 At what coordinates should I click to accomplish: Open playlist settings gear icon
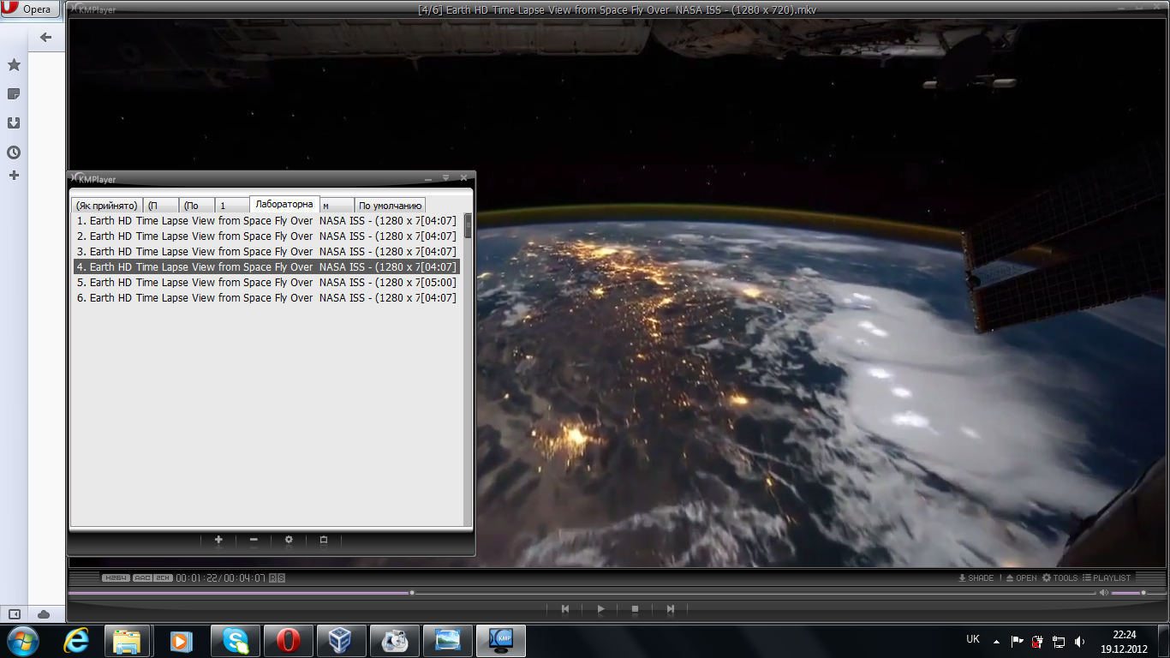coord(289,540)
